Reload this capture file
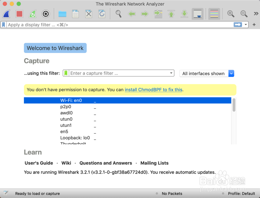 [102, 14]
